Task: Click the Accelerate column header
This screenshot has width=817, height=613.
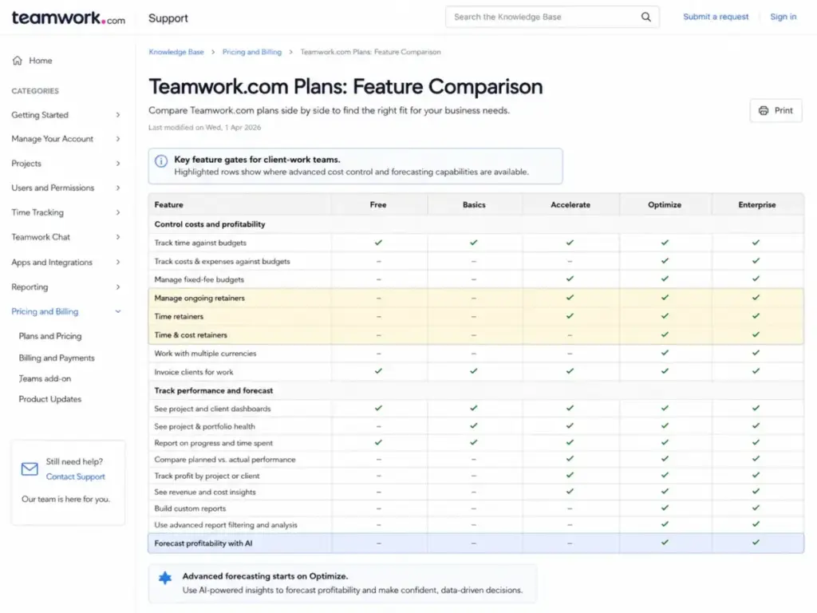Action: [570, 205]
